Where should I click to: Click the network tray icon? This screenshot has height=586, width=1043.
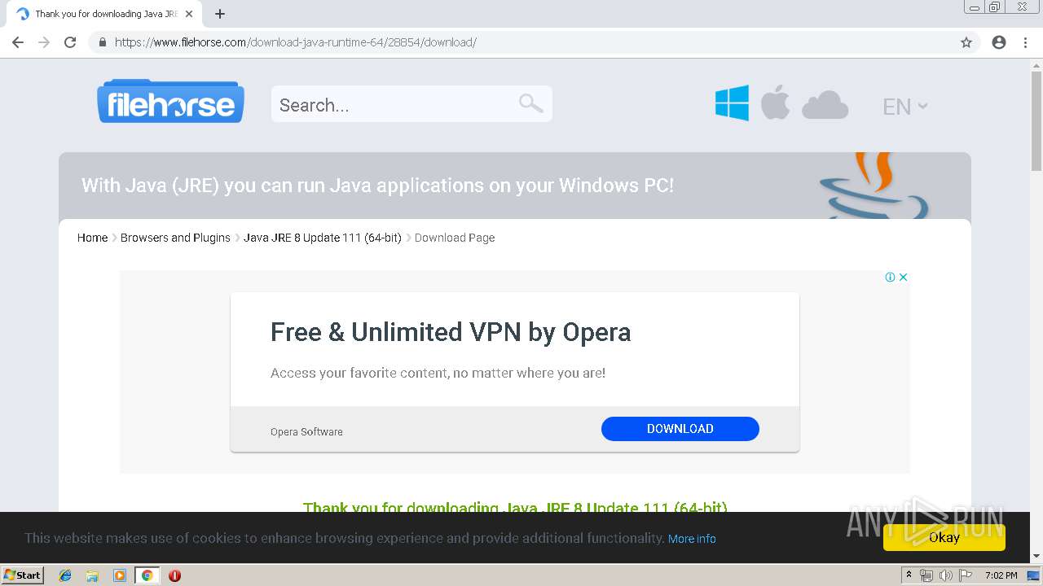coord(926,575)
